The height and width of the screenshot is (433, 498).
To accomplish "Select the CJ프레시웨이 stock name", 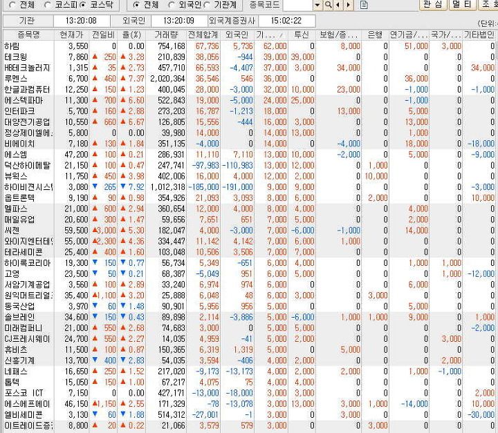I will pyautogui.click(x=27, y=339).
